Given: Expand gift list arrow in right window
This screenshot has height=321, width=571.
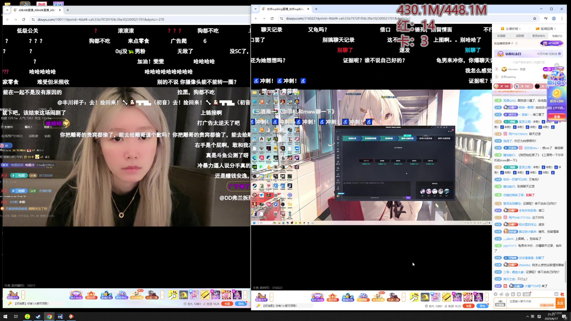Looking at the screenshot, I should 487,297.
